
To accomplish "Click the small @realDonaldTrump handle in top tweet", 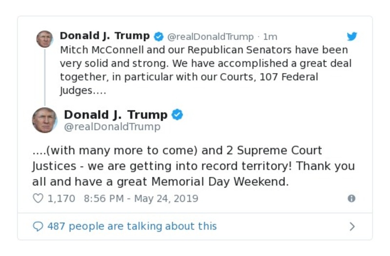I will click(x=210, y=37).
